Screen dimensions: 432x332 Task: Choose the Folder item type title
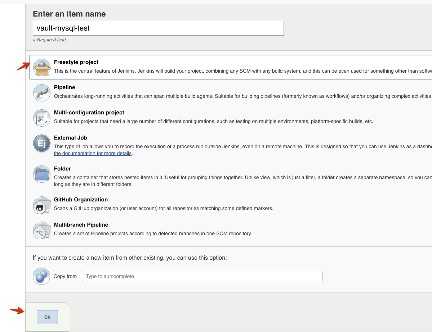[62, 169]
